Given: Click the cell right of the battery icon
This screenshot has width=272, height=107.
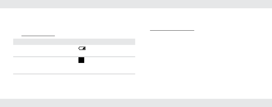Looking at the screenshot, I should (x=111, y=51).
